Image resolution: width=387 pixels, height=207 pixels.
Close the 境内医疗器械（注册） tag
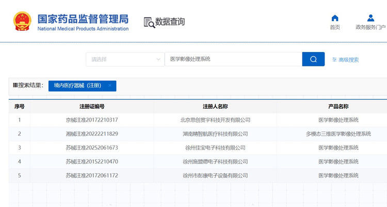(x=110, y=85)
